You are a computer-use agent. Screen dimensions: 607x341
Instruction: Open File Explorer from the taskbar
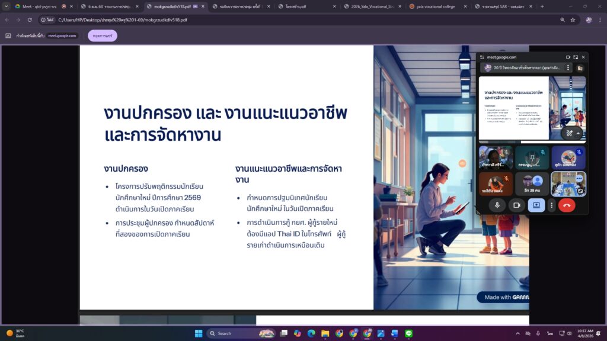(x=325, y=333)
